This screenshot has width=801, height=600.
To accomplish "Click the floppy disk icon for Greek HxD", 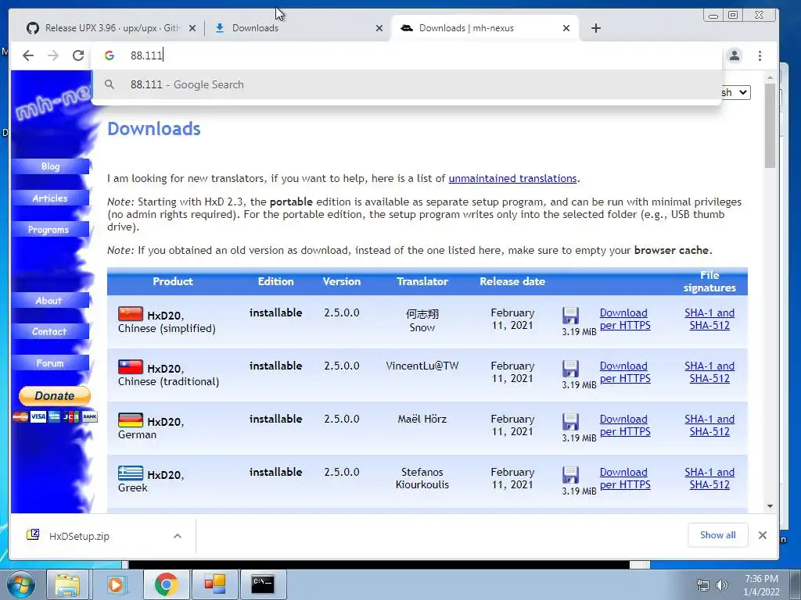I will point(570,475).
